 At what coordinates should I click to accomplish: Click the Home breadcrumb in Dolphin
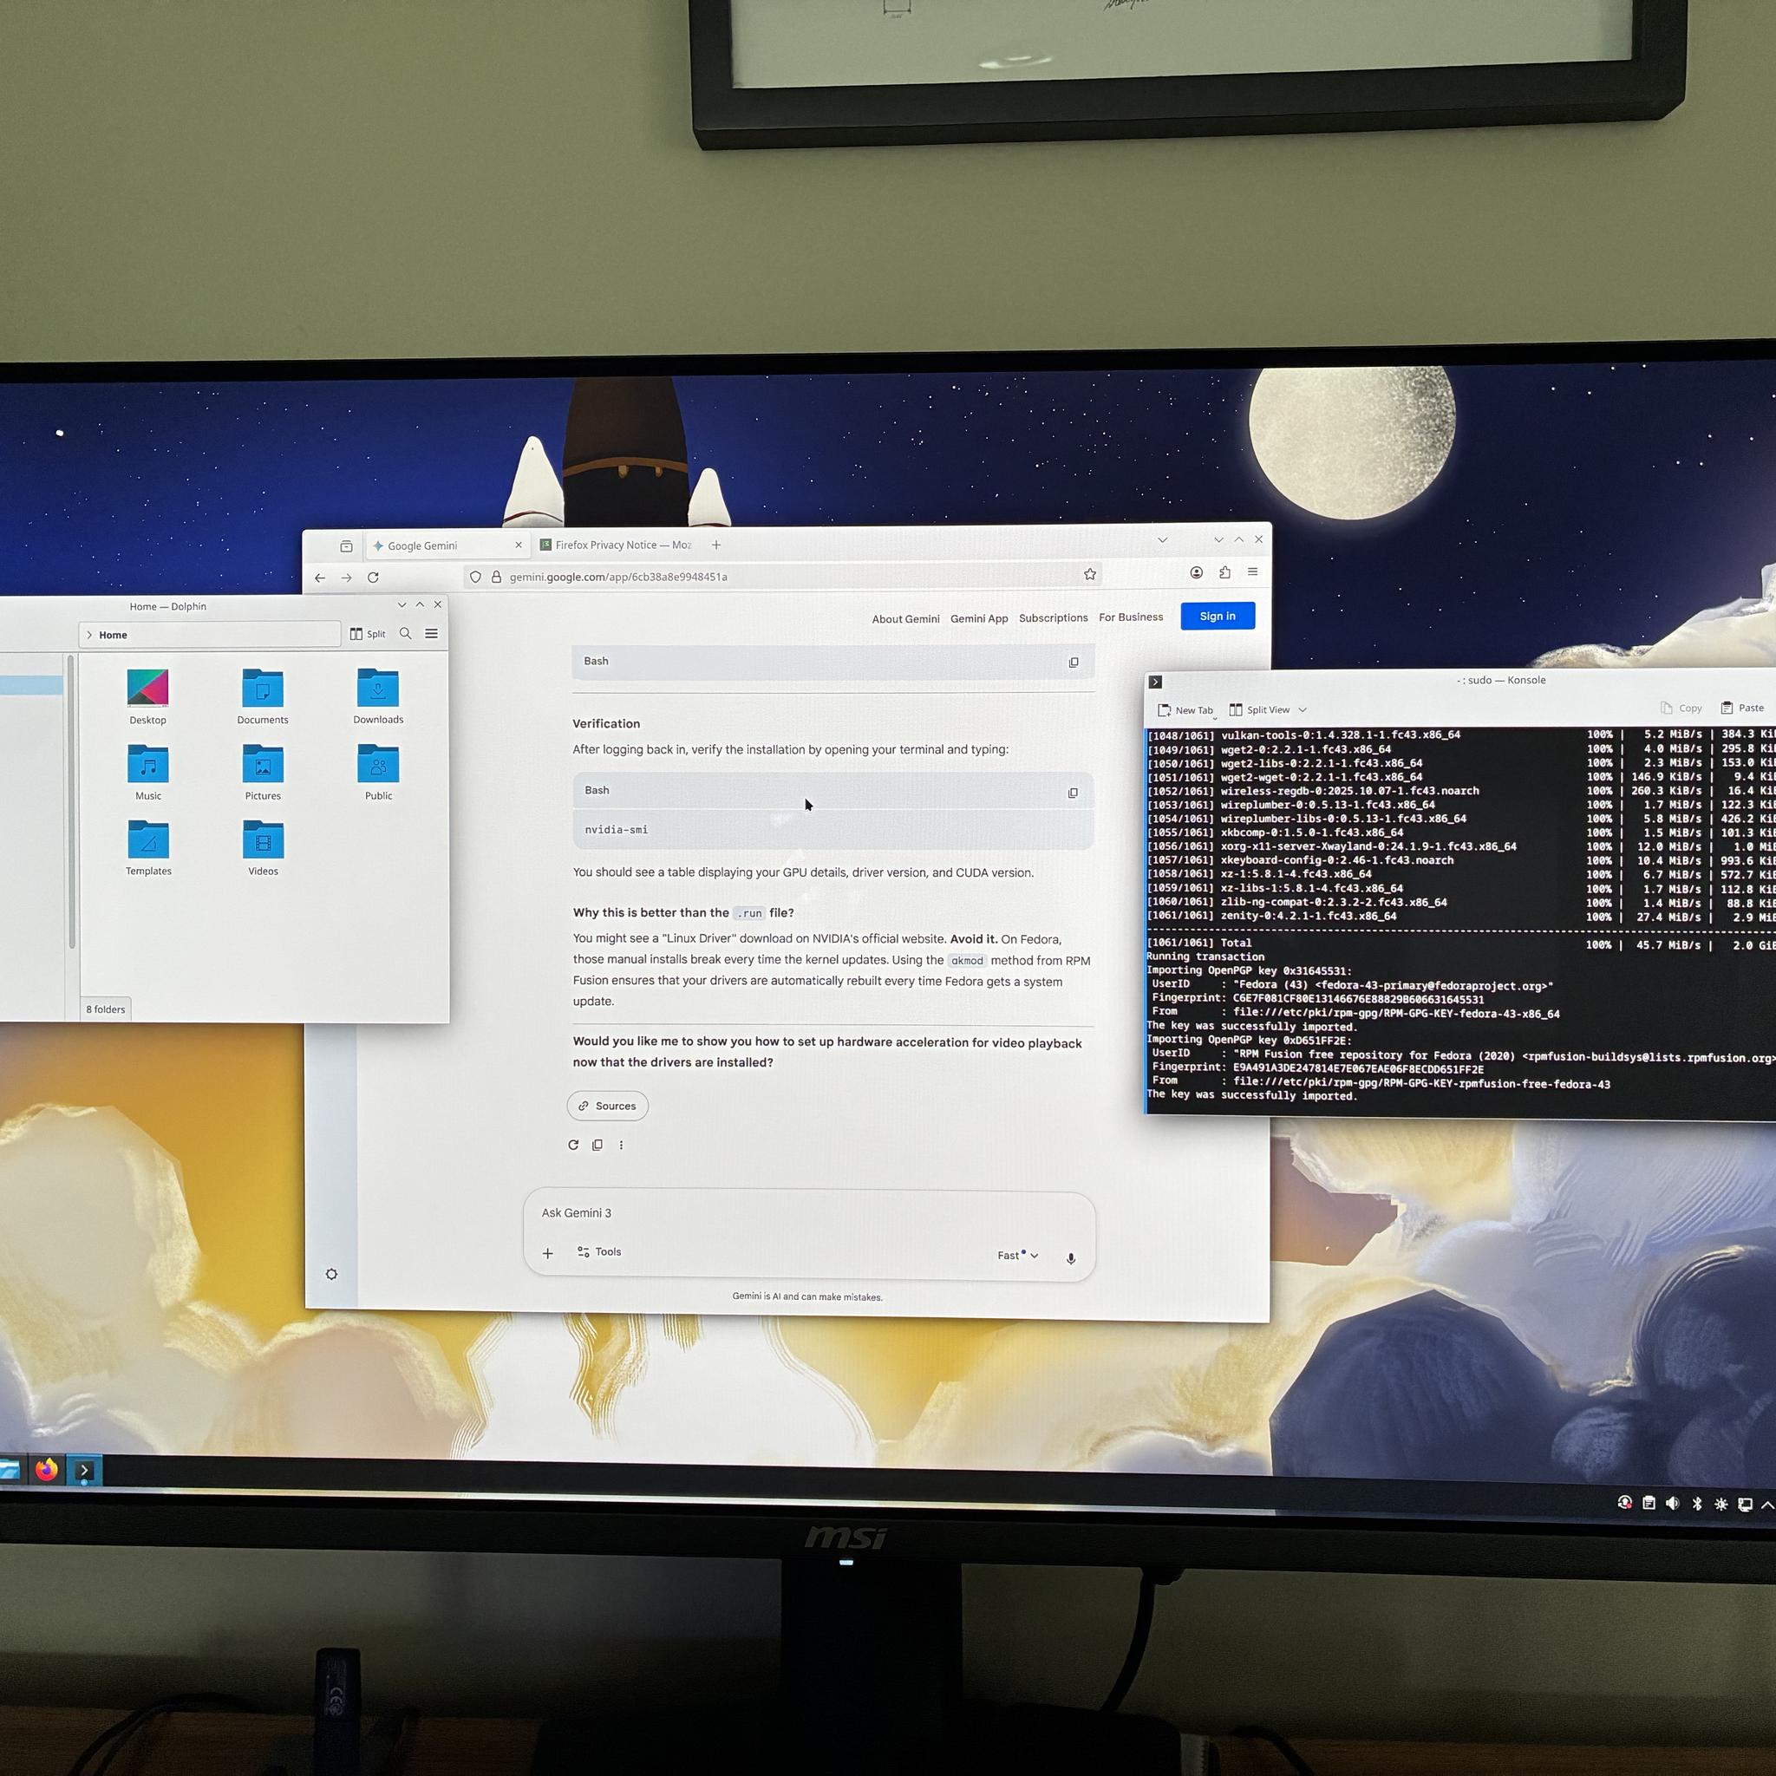113,635
